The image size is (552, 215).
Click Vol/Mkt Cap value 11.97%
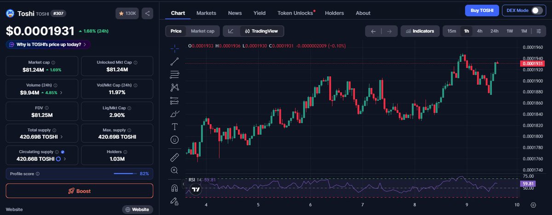[117, 92]
